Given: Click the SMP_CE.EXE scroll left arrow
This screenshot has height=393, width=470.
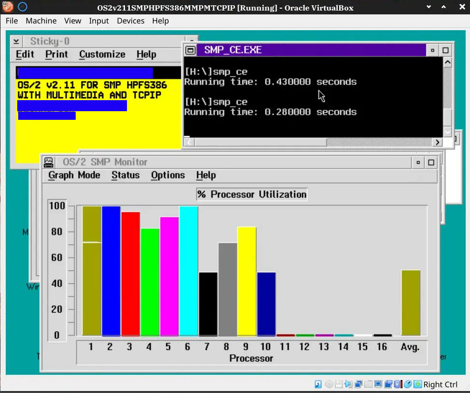Looking at the screenshot, I should [189, 142].
